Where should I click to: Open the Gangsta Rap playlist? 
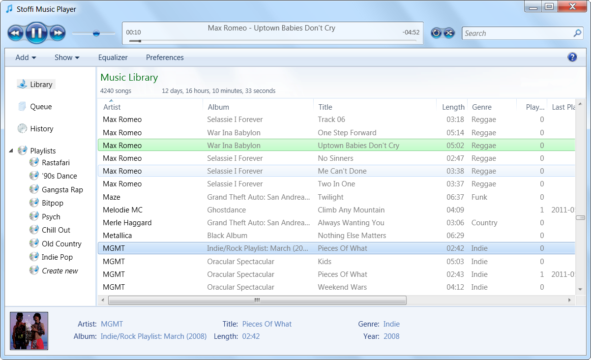click(x=62, y=190)
